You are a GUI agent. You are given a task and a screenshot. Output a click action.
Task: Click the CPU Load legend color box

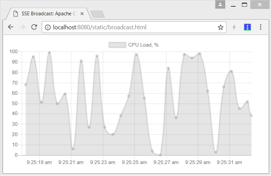click(117, 45)
